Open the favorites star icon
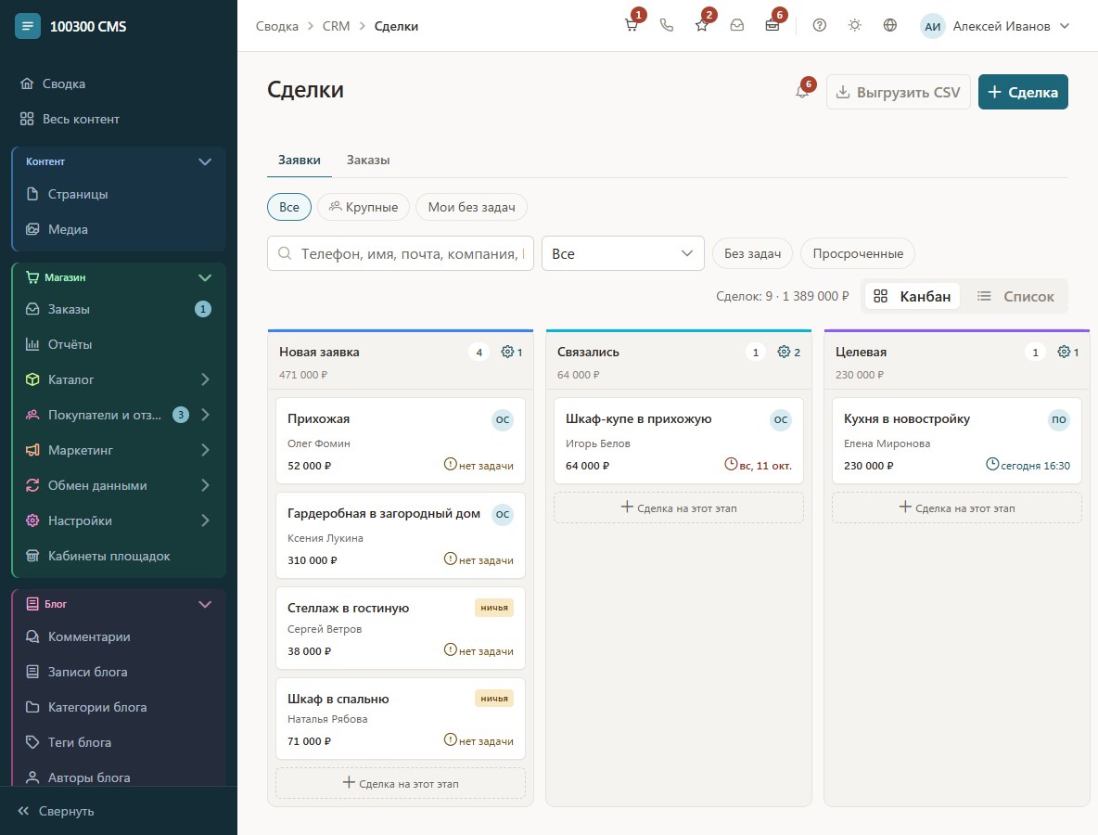Image resolution: width=1098 pixels, height=835 pixels. [702, 25]
